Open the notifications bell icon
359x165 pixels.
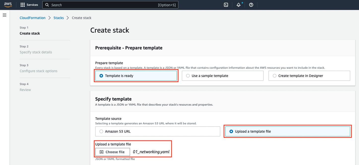point(239,5)
